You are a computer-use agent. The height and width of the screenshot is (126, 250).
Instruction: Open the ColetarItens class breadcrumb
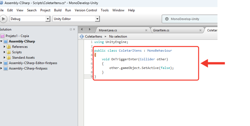tap(94, 37)
